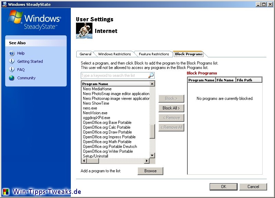This screenshot has height=198, width=275.
Task: Select OpenOffice.org Draw Portable
Action: click(x=107, y=132)
